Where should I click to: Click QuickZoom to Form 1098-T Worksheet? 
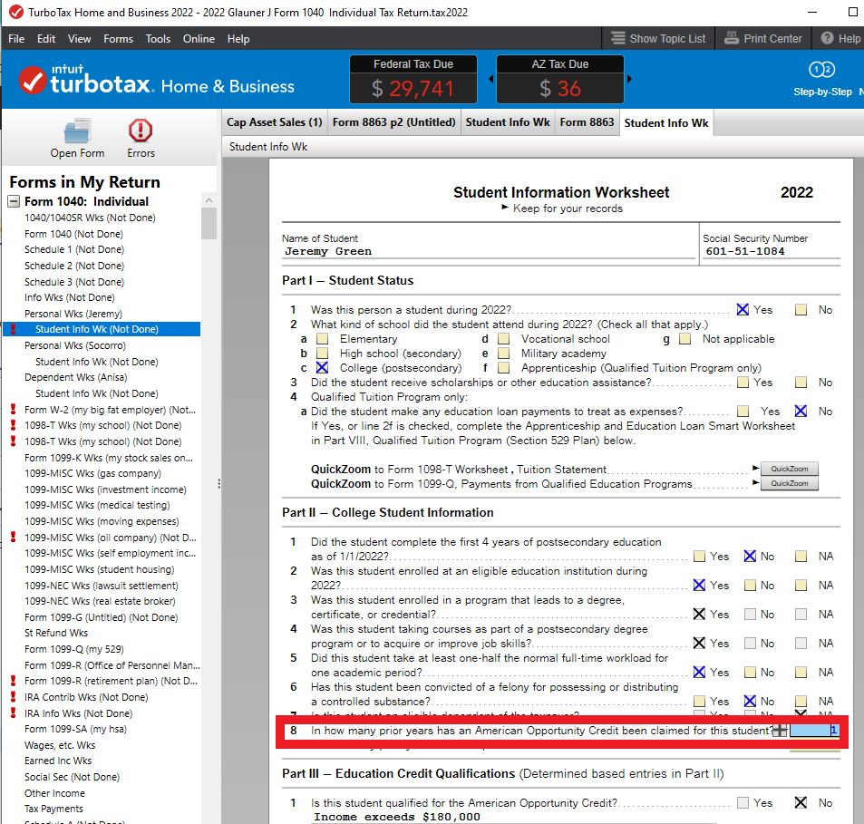pyautogui.click(x=789, y=469)
